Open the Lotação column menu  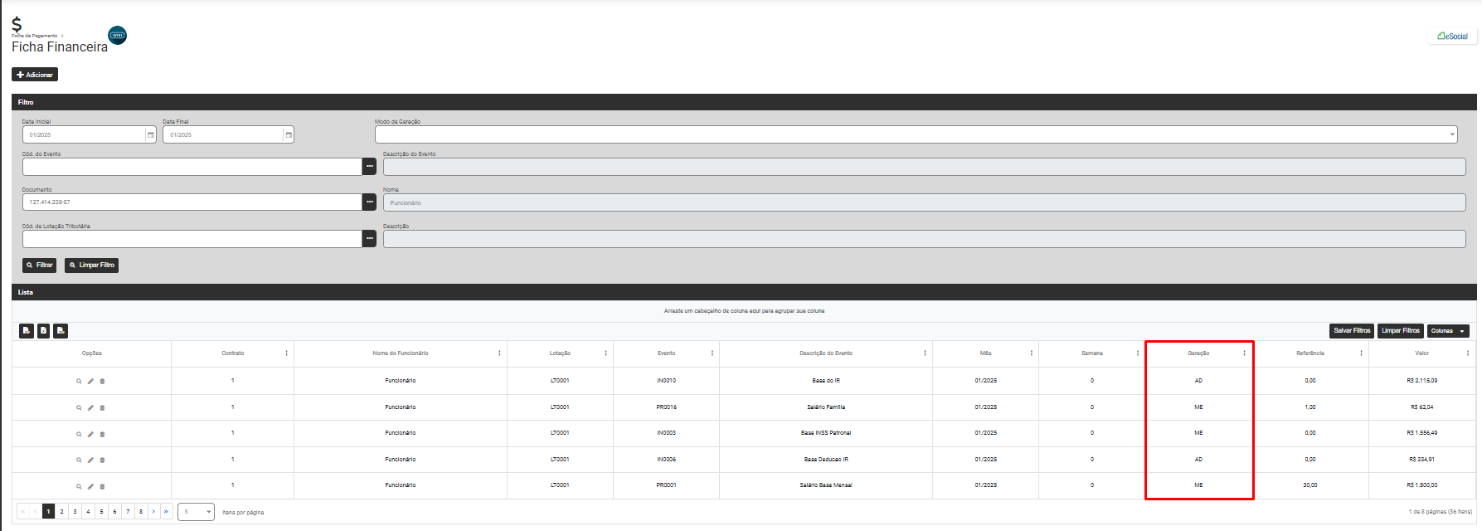pos(605,353)
